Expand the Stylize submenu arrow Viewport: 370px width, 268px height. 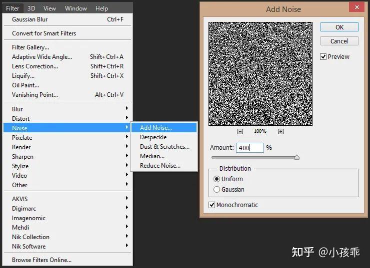pyautogui.click(x=126, y=165)
